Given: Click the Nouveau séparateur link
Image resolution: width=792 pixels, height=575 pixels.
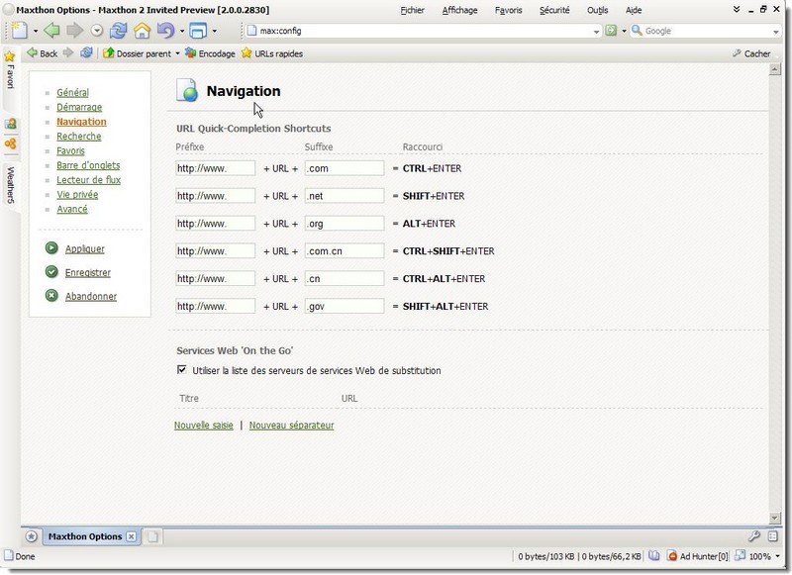Looking at the screenshot, I should pos(291,426).
